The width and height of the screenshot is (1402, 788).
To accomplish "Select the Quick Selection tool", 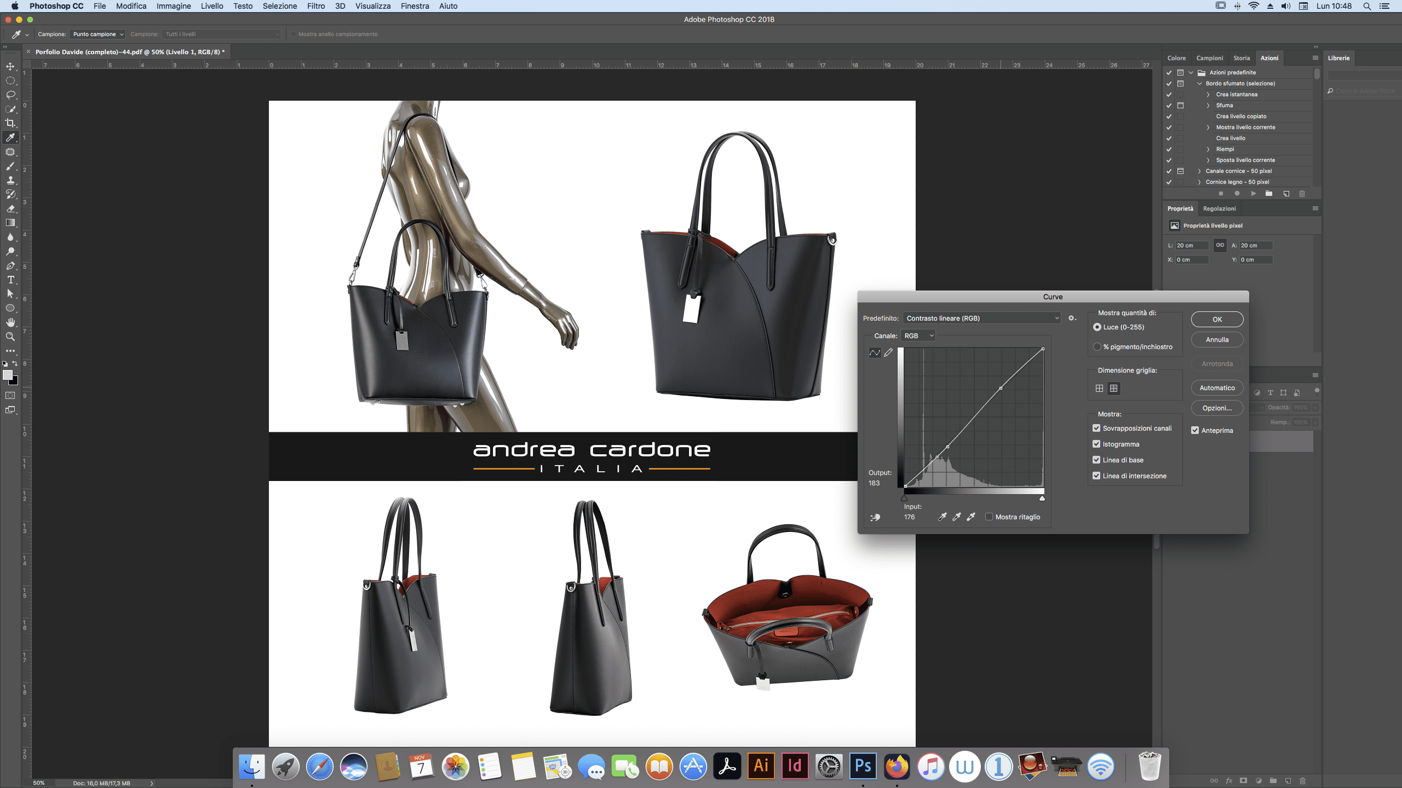I will click(10, 109).
